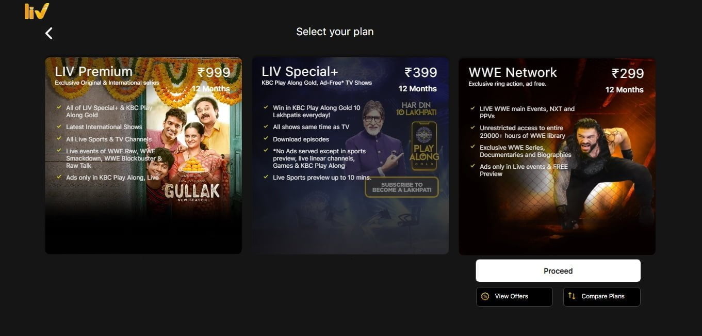Select the LIV Premium plan card
Screen dimensions: 702x336
tap(143, 155)
